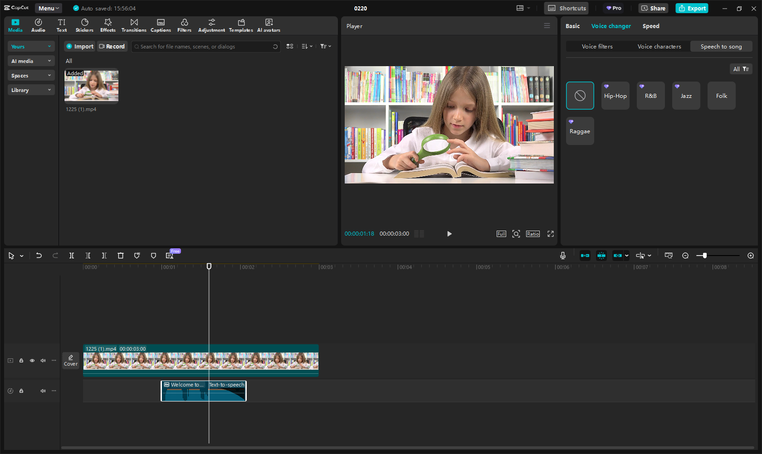Expand the AI media section in sidebar
This screenshot has width=762, height=454.
(31, 60)
